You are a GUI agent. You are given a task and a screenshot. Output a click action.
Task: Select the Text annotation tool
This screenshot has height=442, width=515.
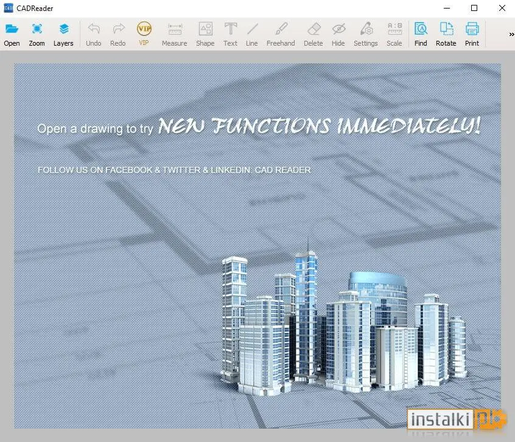coord(230,35)
